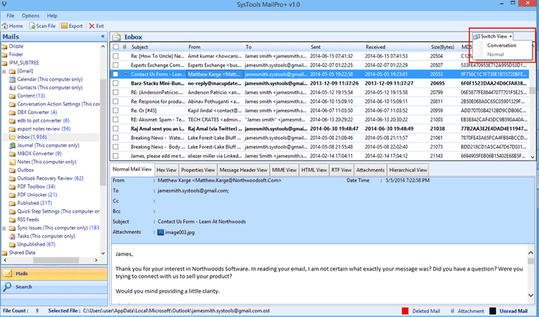
Task: Click the Notes folder icon
Action: pyautogui.click(x=12, y=162)
